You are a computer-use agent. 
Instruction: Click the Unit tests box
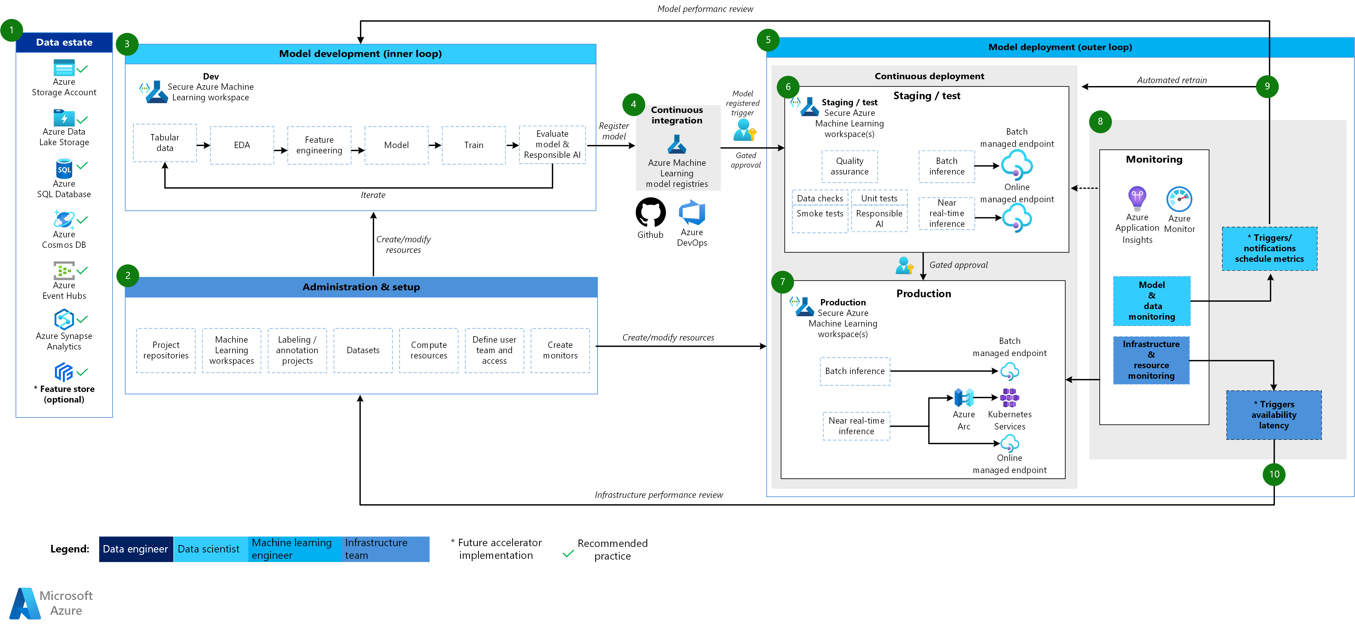(x=879, y=198)
